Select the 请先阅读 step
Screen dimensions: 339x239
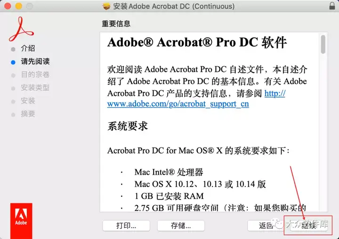coord(35,61)
